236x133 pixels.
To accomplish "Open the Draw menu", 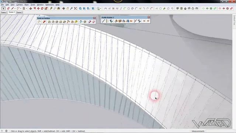I will tap(27, 5).
